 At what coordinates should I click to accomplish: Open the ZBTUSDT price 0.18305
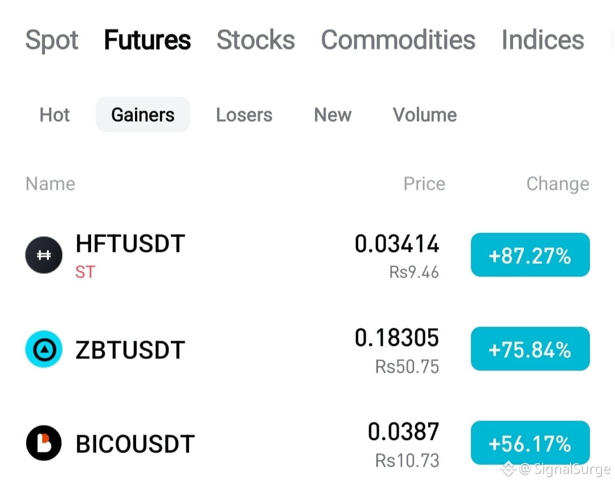click(396, 338)
